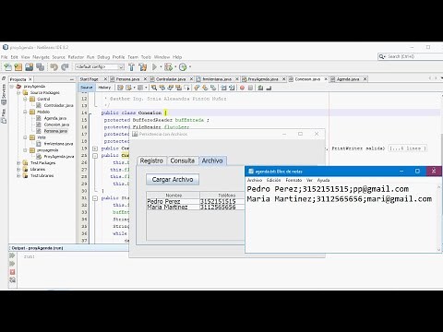Open the Tools menu
This screenshot has height=332, width=443.
coord(146,57)
